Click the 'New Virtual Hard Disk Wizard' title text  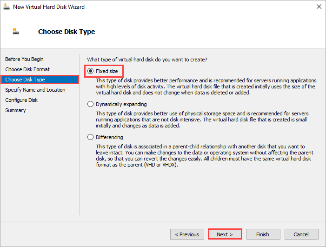[49, 7]
